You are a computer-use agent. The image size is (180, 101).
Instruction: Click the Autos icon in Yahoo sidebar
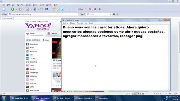point(28,48)
